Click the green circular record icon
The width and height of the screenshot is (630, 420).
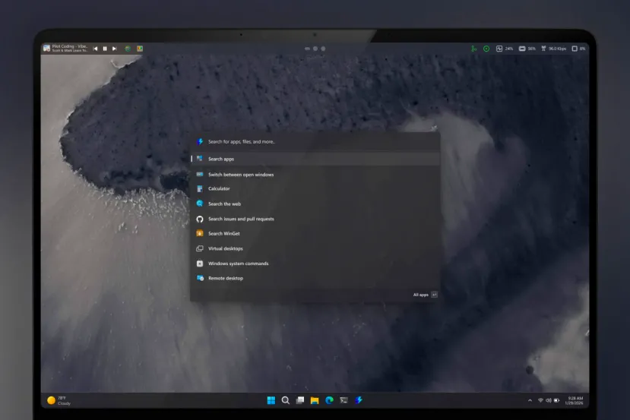pos(486,49)
